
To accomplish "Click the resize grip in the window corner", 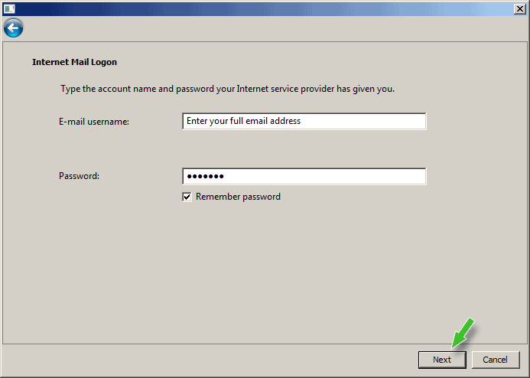I will [x=524, y=373].
